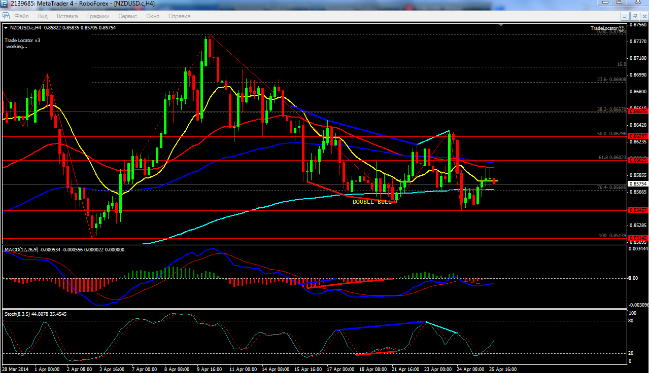649x373 pixels.
Task: Click the red price tag 0.85142
Action: click(638, 238)
